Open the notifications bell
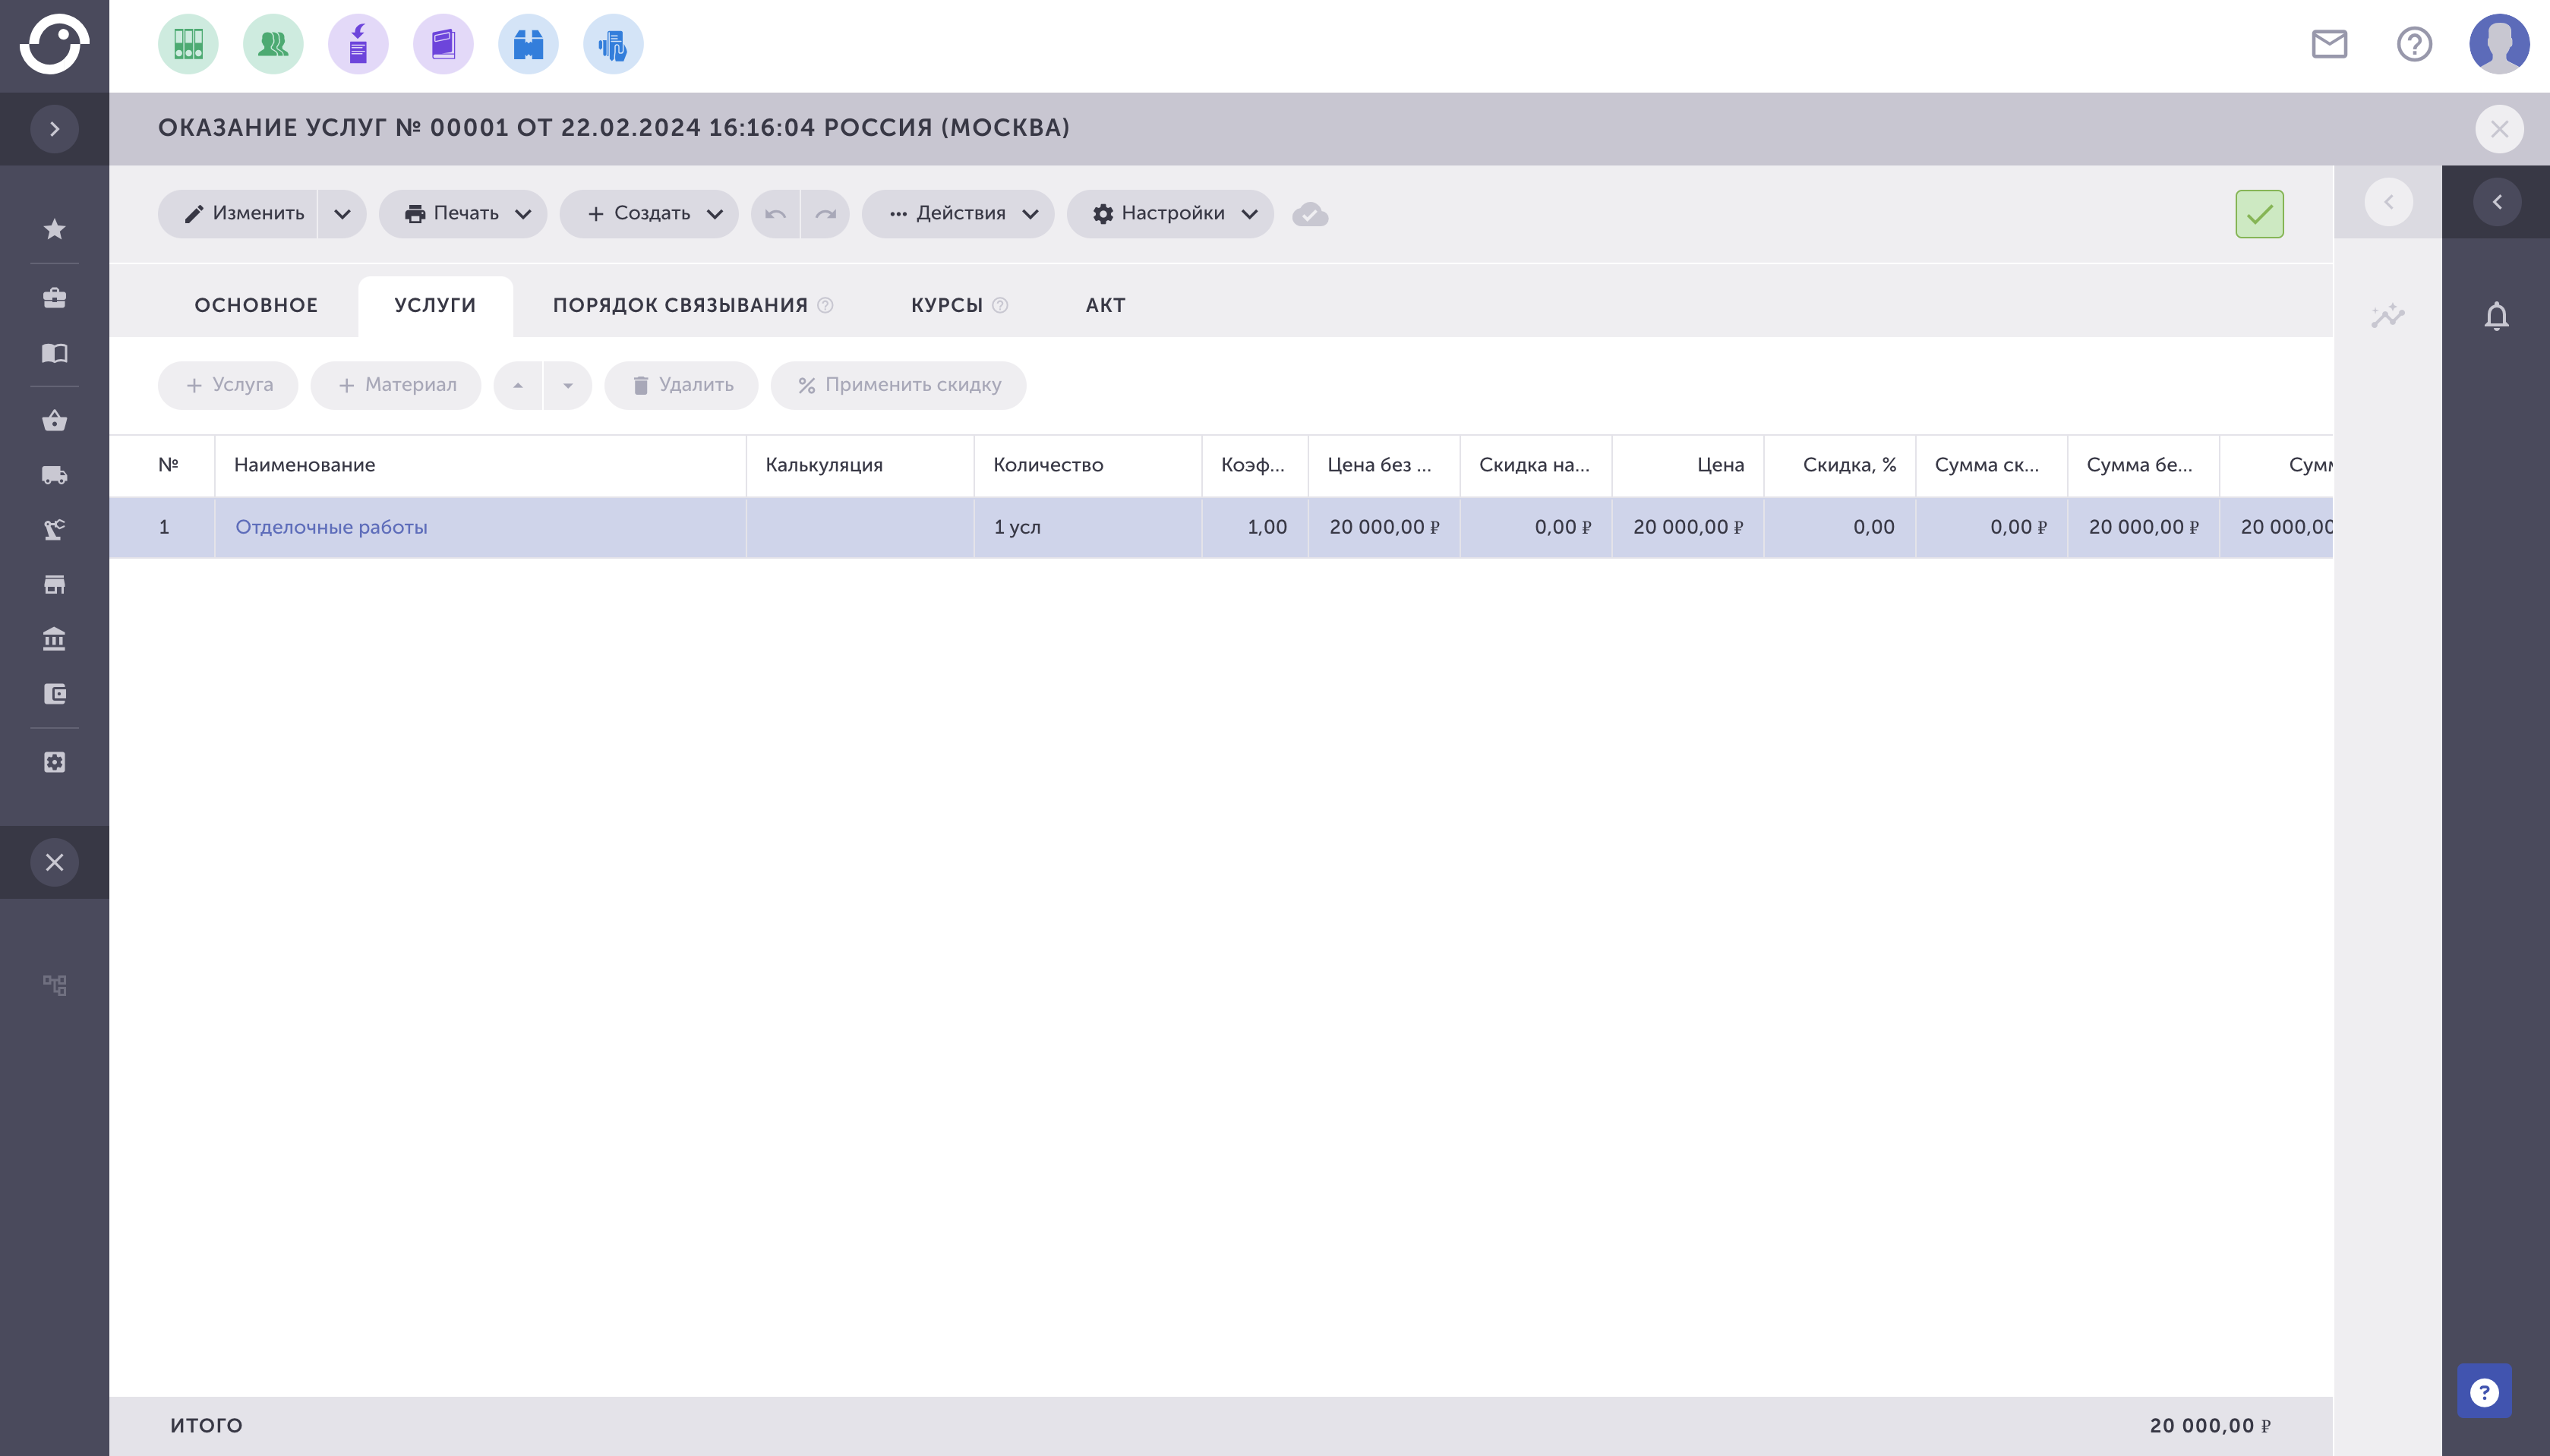 pos(2497,316)
